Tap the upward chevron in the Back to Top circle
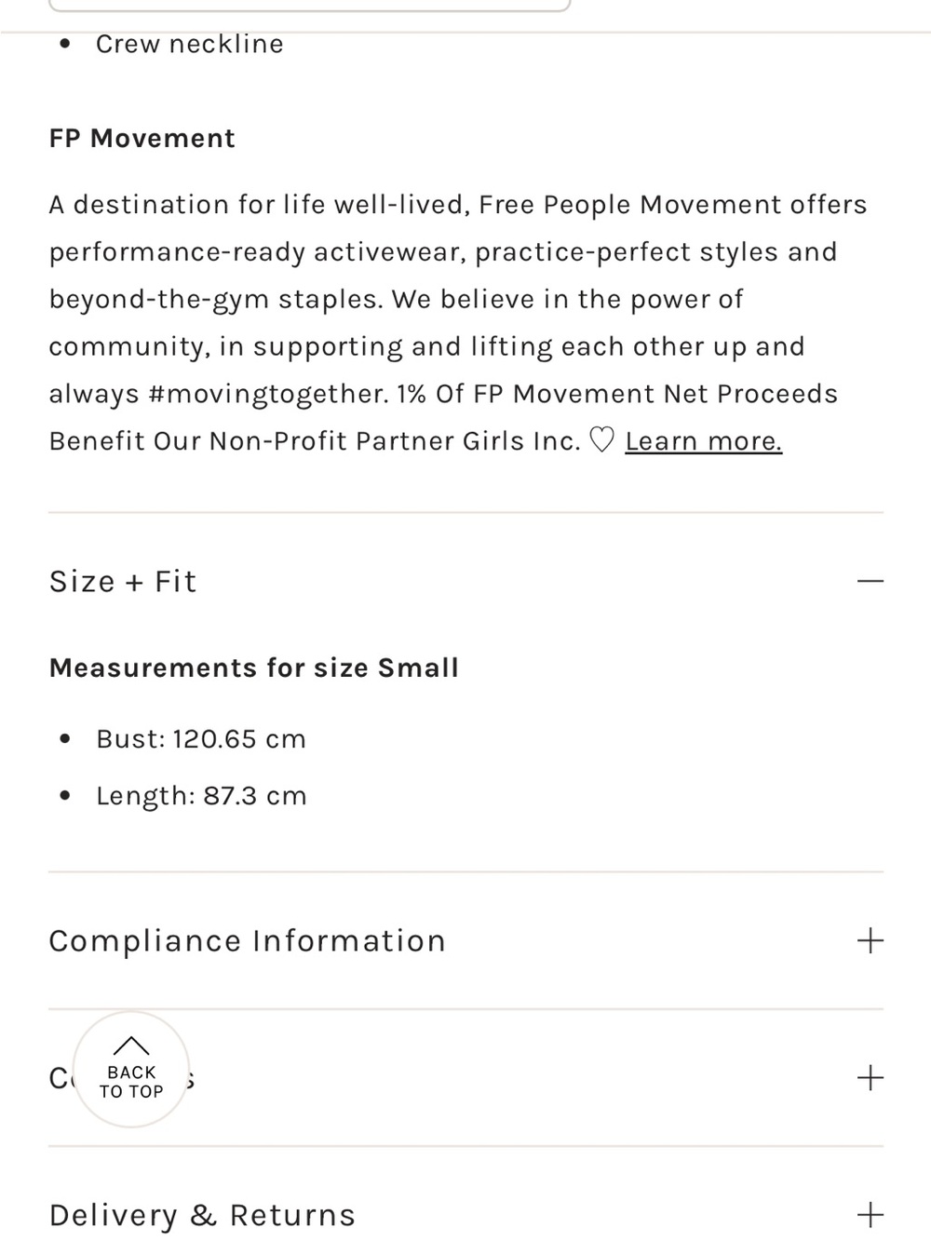Screen dimensions: 931x1241 tap(131, 1045)
